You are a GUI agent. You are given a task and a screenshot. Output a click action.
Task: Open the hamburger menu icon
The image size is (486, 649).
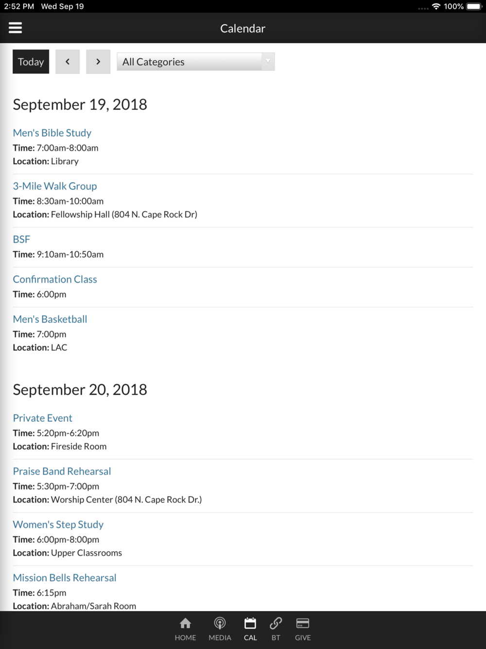(x=16, y=28)
